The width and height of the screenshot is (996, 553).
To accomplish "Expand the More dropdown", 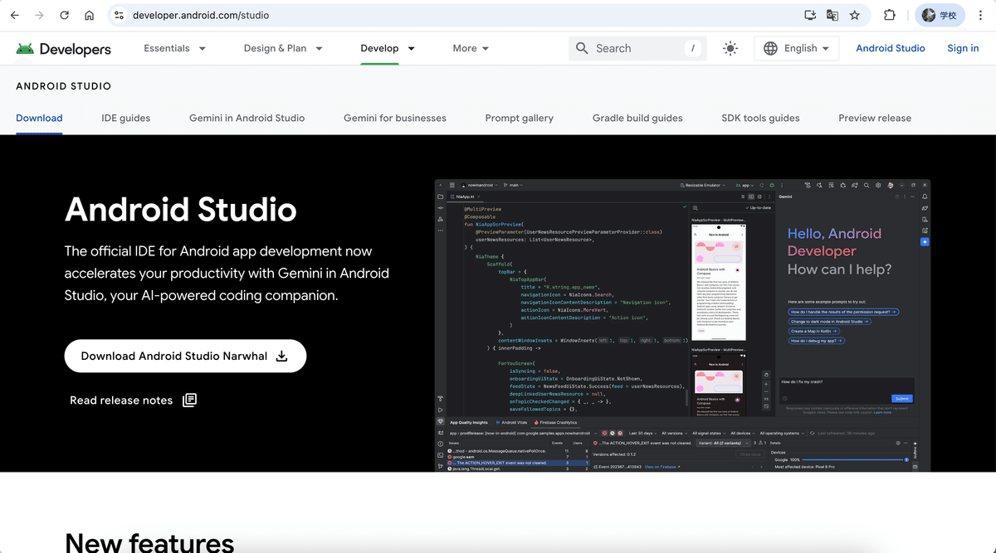I will [x=470, y=48].
